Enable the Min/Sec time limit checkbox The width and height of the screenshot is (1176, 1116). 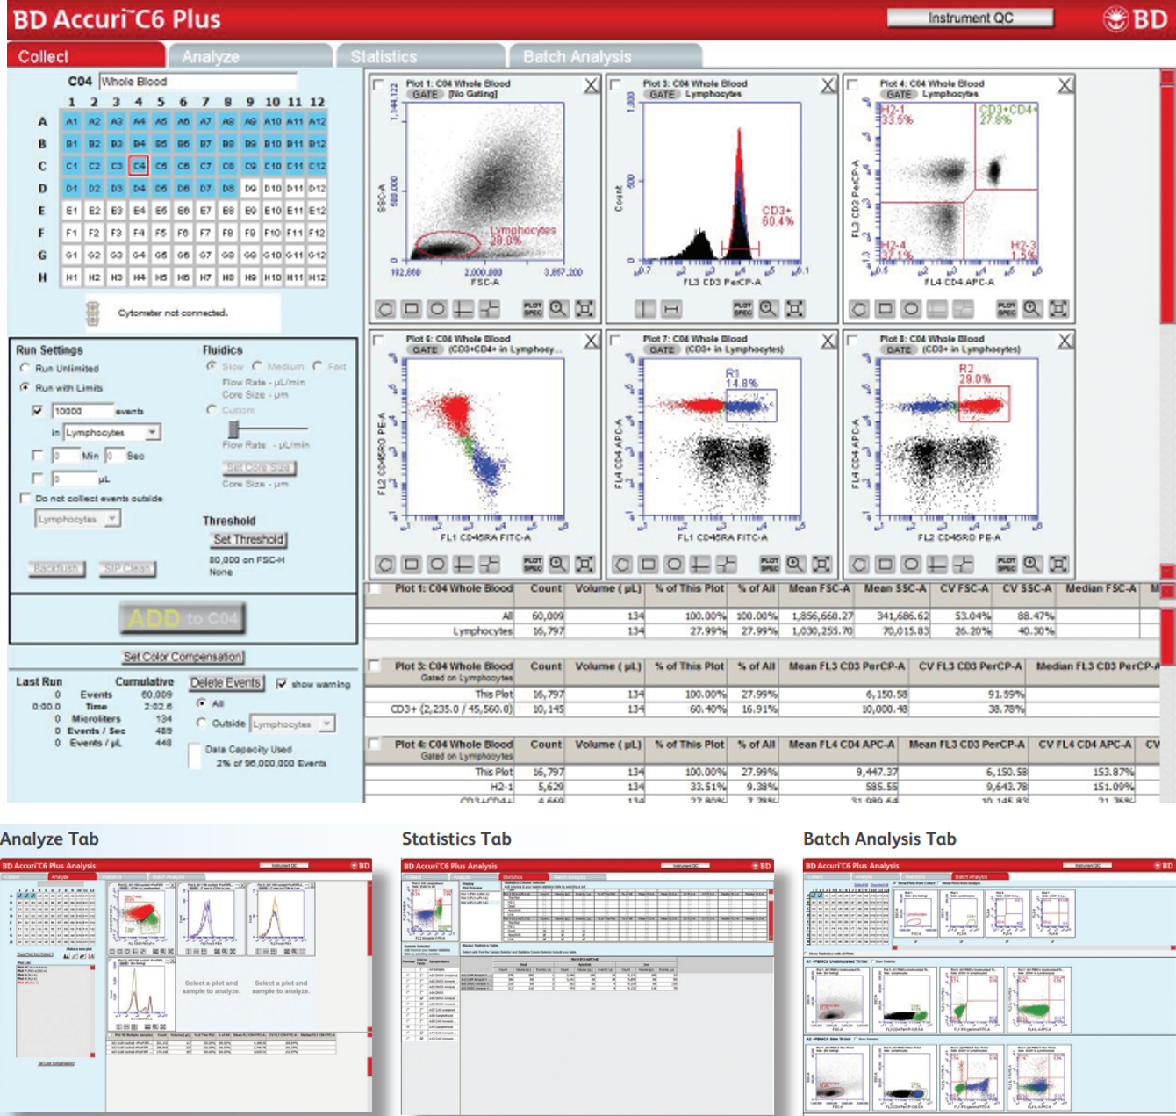37,455
